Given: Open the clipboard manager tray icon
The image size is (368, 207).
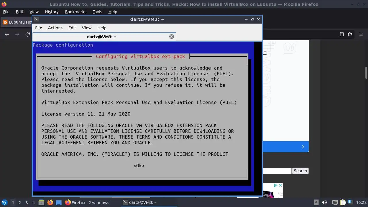Looking at the screenshot, I should pos(343,202).
